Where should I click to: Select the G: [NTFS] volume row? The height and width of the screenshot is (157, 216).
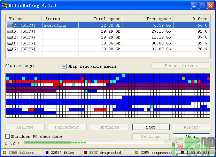coord(108,49)
